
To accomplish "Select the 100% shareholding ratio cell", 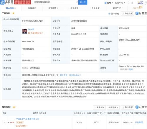I will (79, 123).
